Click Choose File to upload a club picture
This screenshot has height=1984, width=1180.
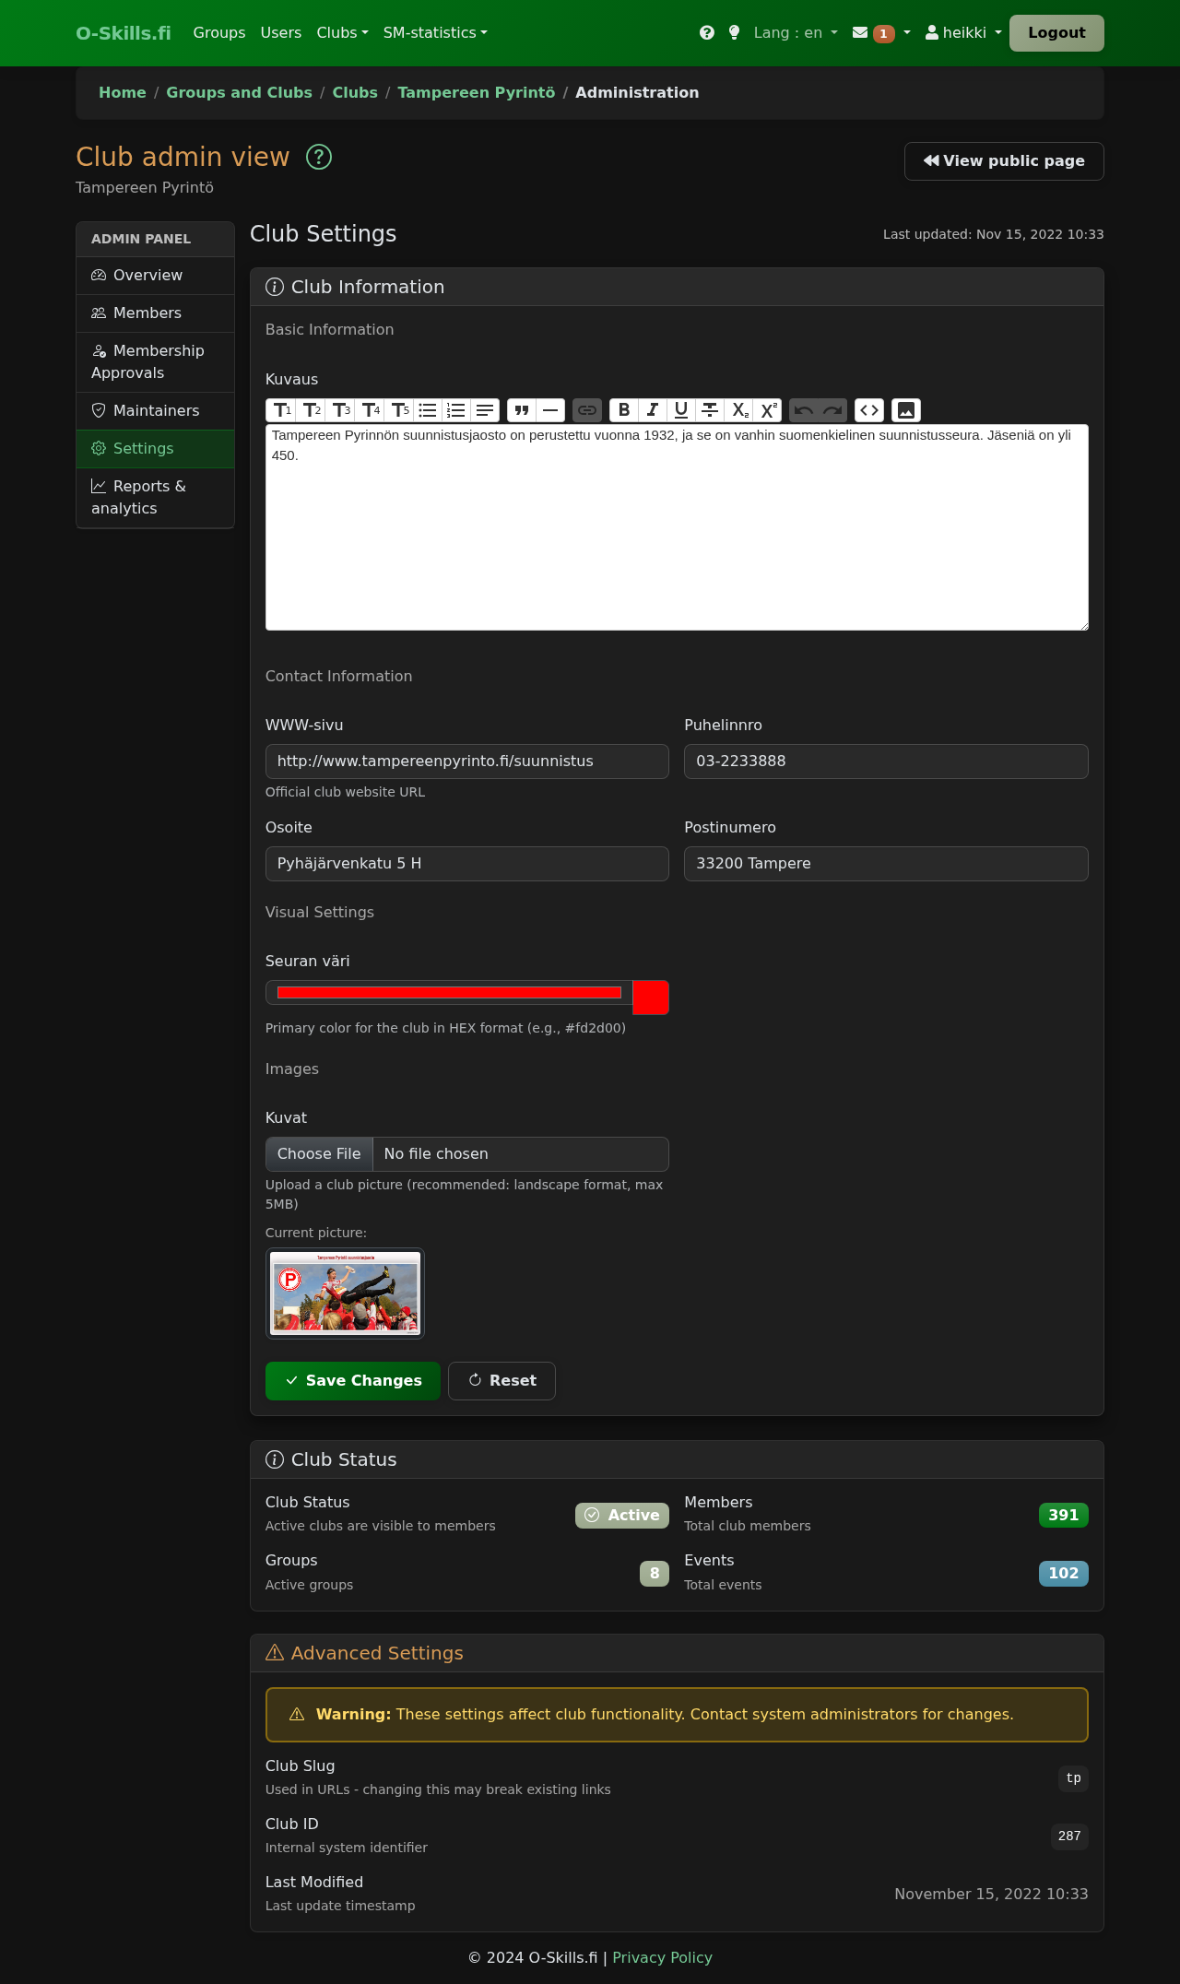click(319, 1154)
